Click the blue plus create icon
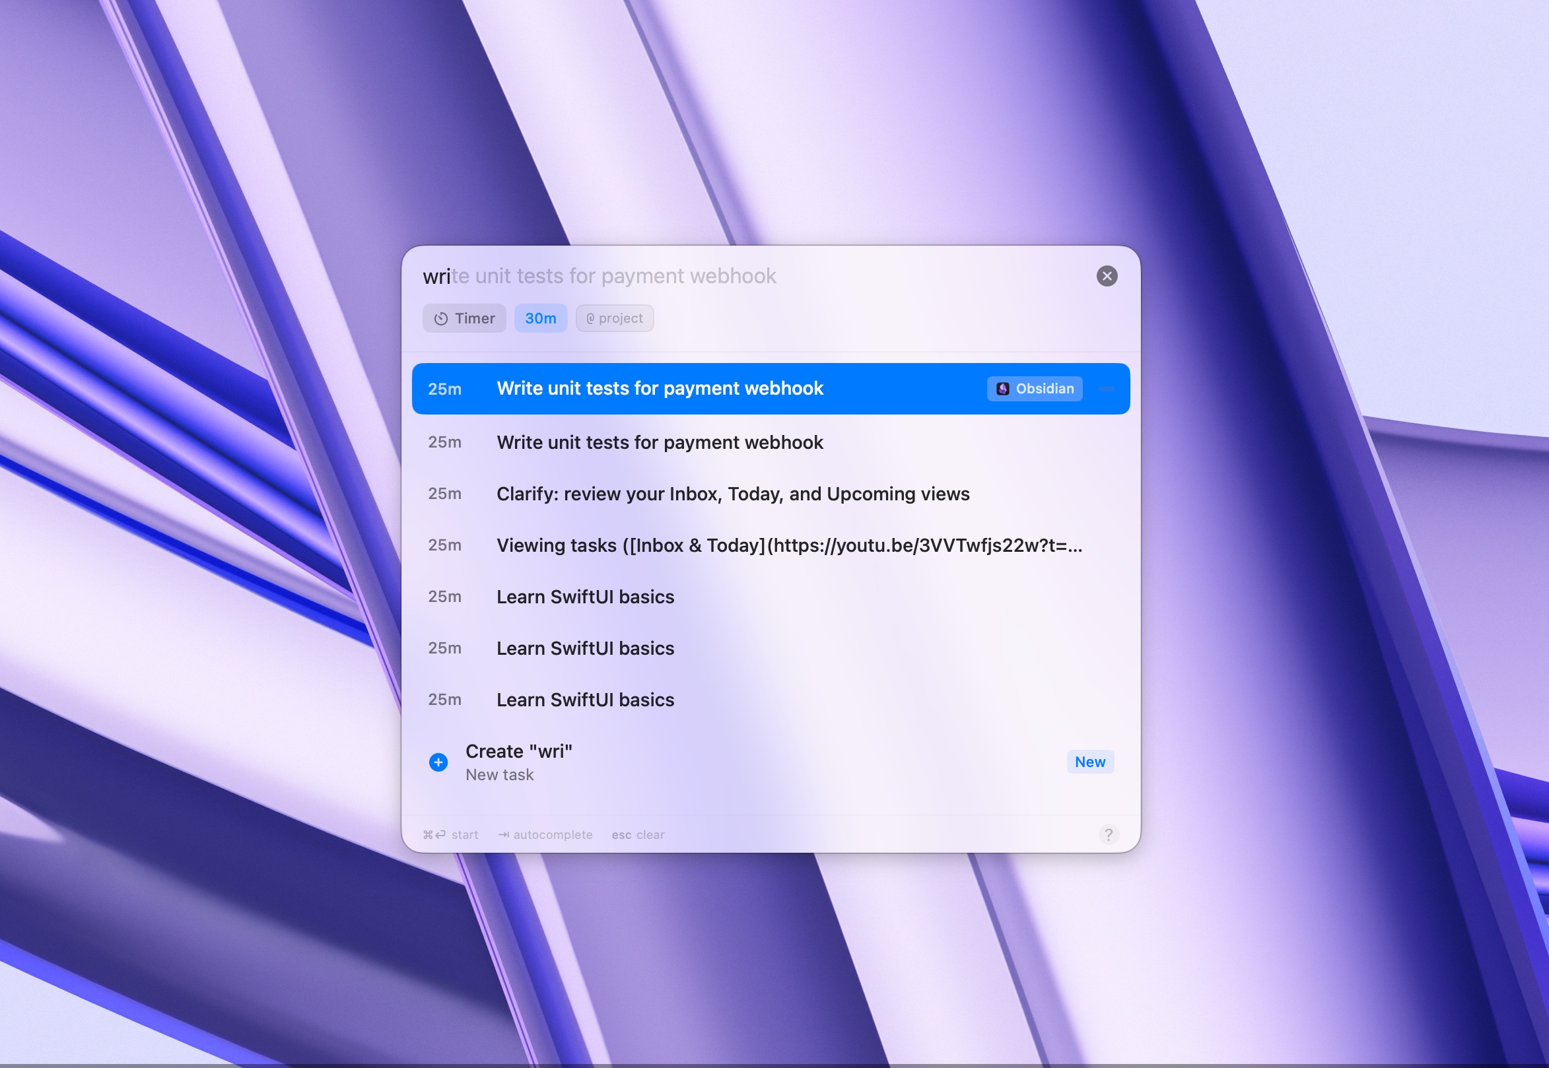This screenshot has width=1549, height=1068. 438,762
